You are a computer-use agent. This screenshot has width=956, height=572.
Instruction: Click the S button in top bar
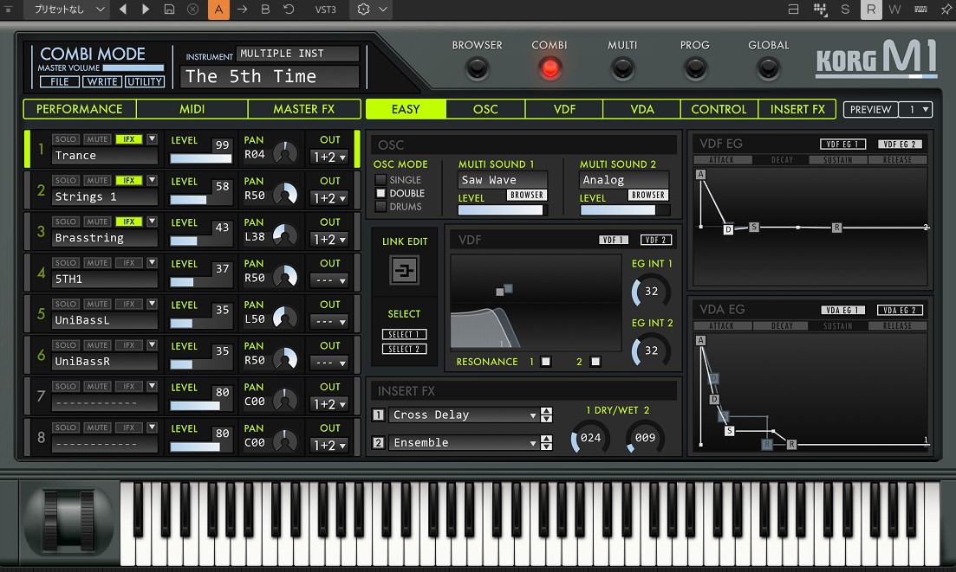(x=844, y=10)
